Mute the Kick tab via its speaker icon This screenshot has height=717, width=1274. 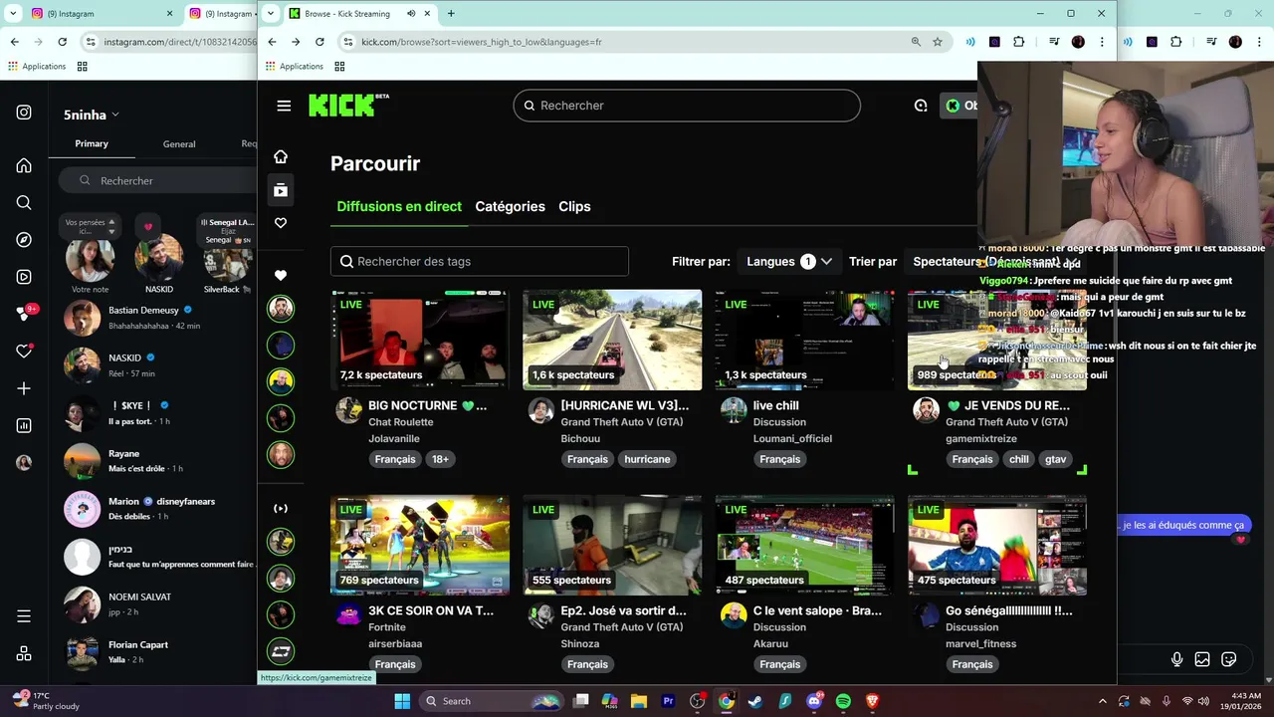pos(412,14)
